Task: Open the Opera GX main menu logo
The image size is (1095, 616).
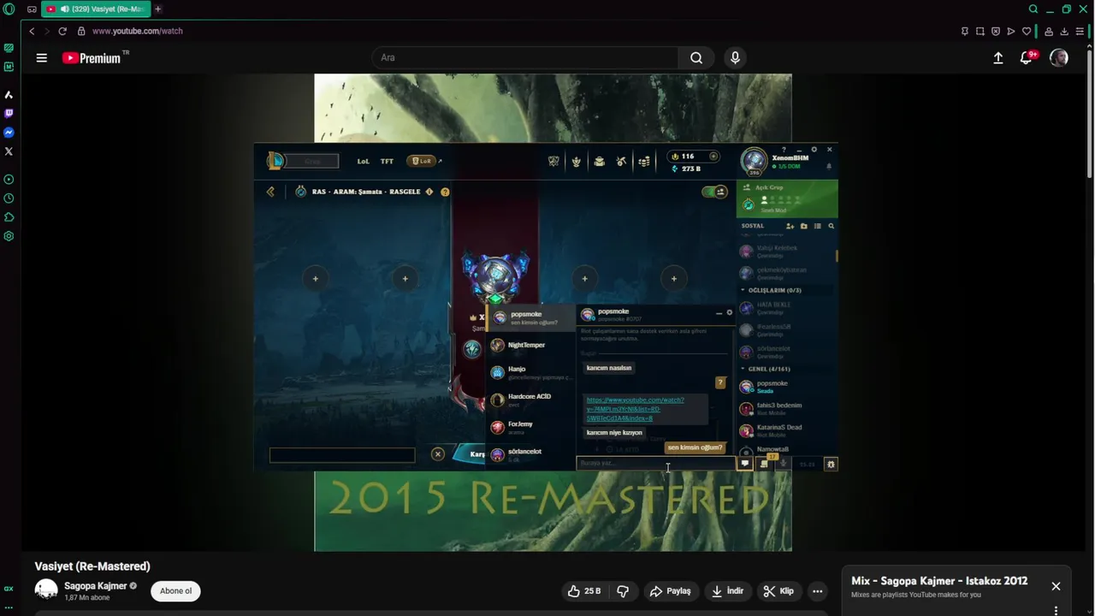Action: coord(9,9)
